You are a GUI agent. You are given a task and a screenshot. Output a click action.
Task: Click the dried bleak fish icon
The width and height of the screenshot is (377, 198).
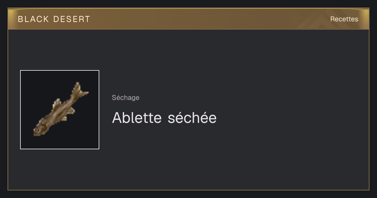coord(61,110)
